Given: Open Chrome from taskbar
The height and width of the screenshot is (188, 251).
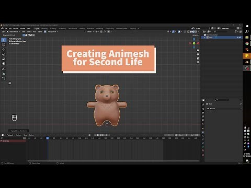Looking at the screenshot, I should 247,43.
